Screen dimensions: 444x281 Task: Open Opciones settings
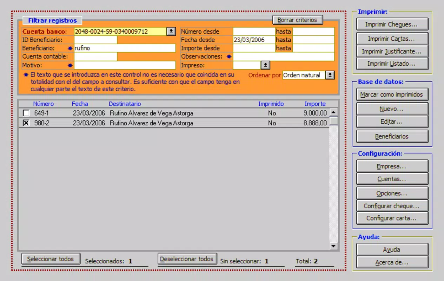pyautogui.click(x=392, y=193)
